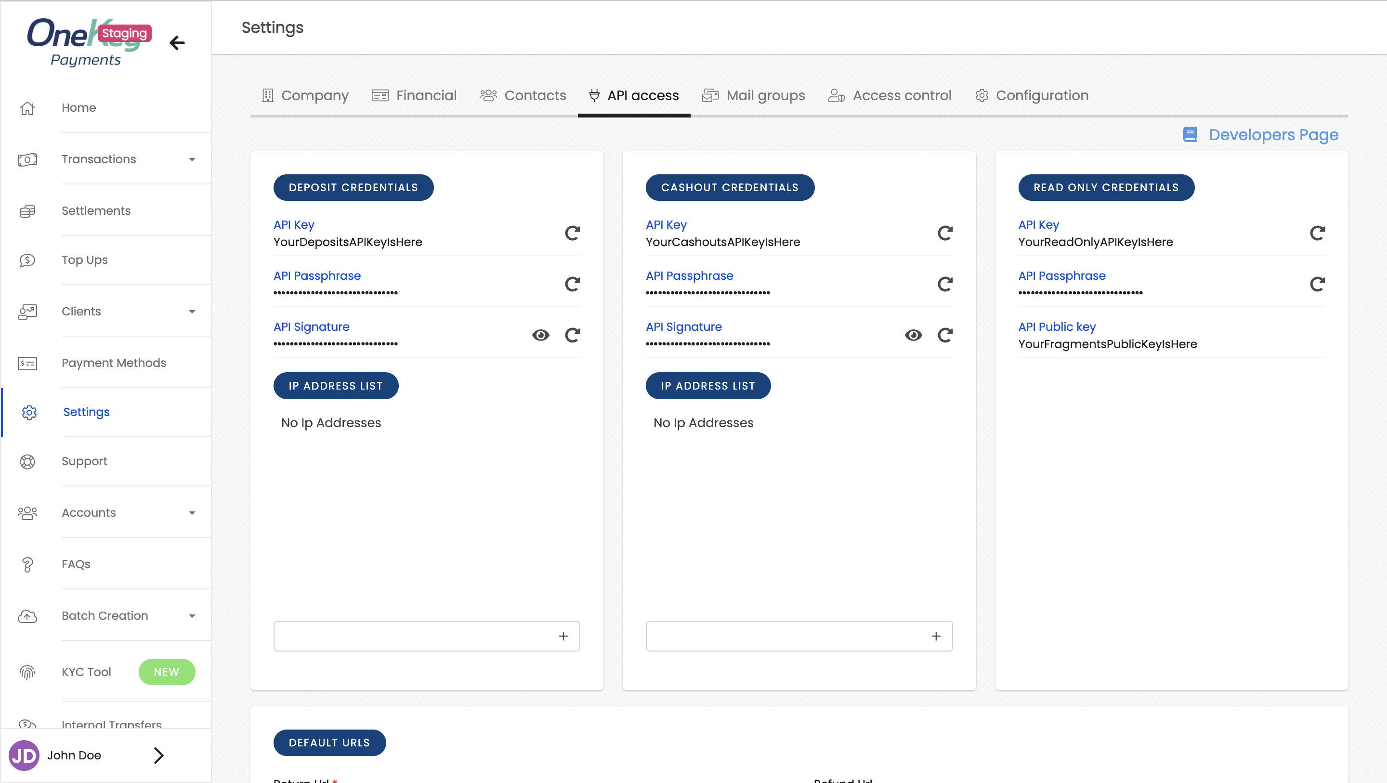Expand the Transactions menu
Viewport: 1387px width, 783px height.
192,159
